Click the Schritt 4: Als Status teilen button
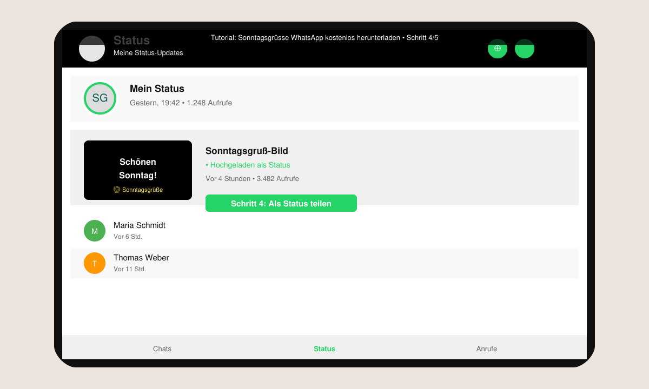Screen dimensions: 649x389 click(281, 203)
